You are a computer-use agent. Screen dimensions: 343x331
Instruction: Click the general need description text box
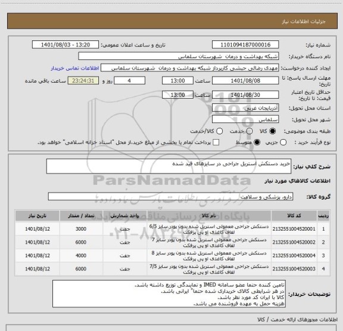pos(169,166)
